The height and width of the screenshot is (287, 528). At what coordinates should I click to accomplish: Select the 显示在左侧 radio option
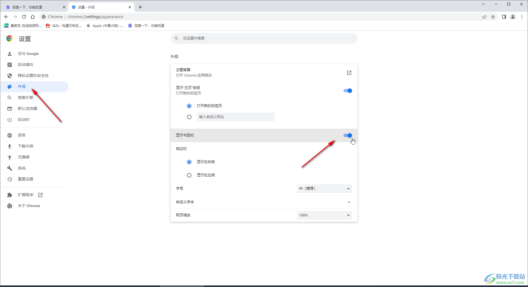[x=189, y=175]
